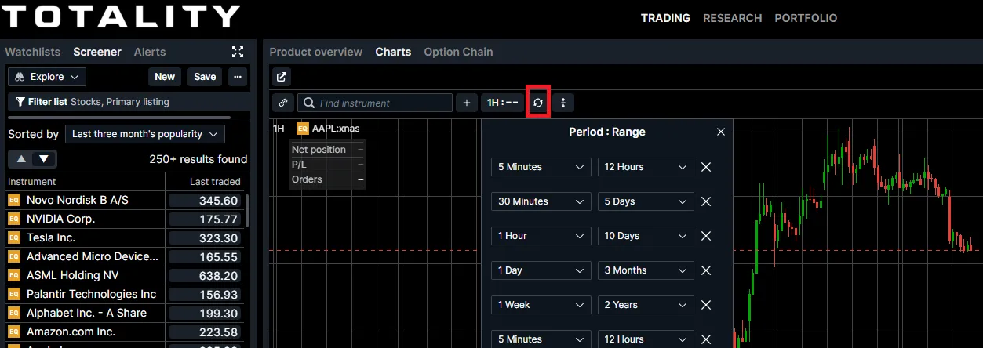This screenshot has width=983, height=348.
Task: Click the link chart module icon
Action: click(282, 103)
